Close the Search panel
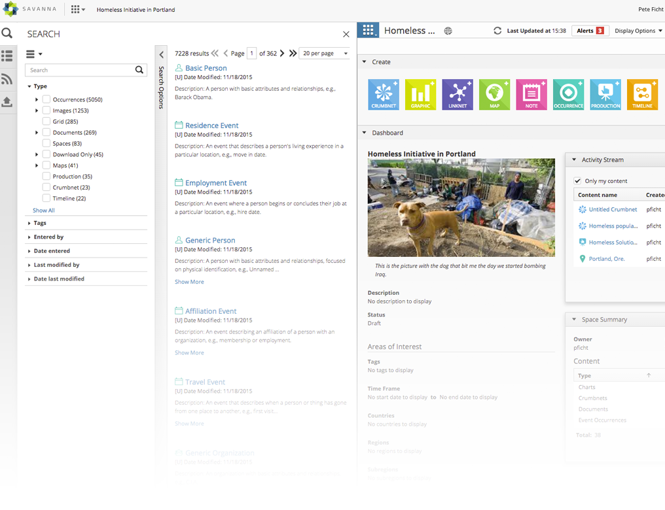Screen dimensions: 665x510 click(x=346, y=34)
